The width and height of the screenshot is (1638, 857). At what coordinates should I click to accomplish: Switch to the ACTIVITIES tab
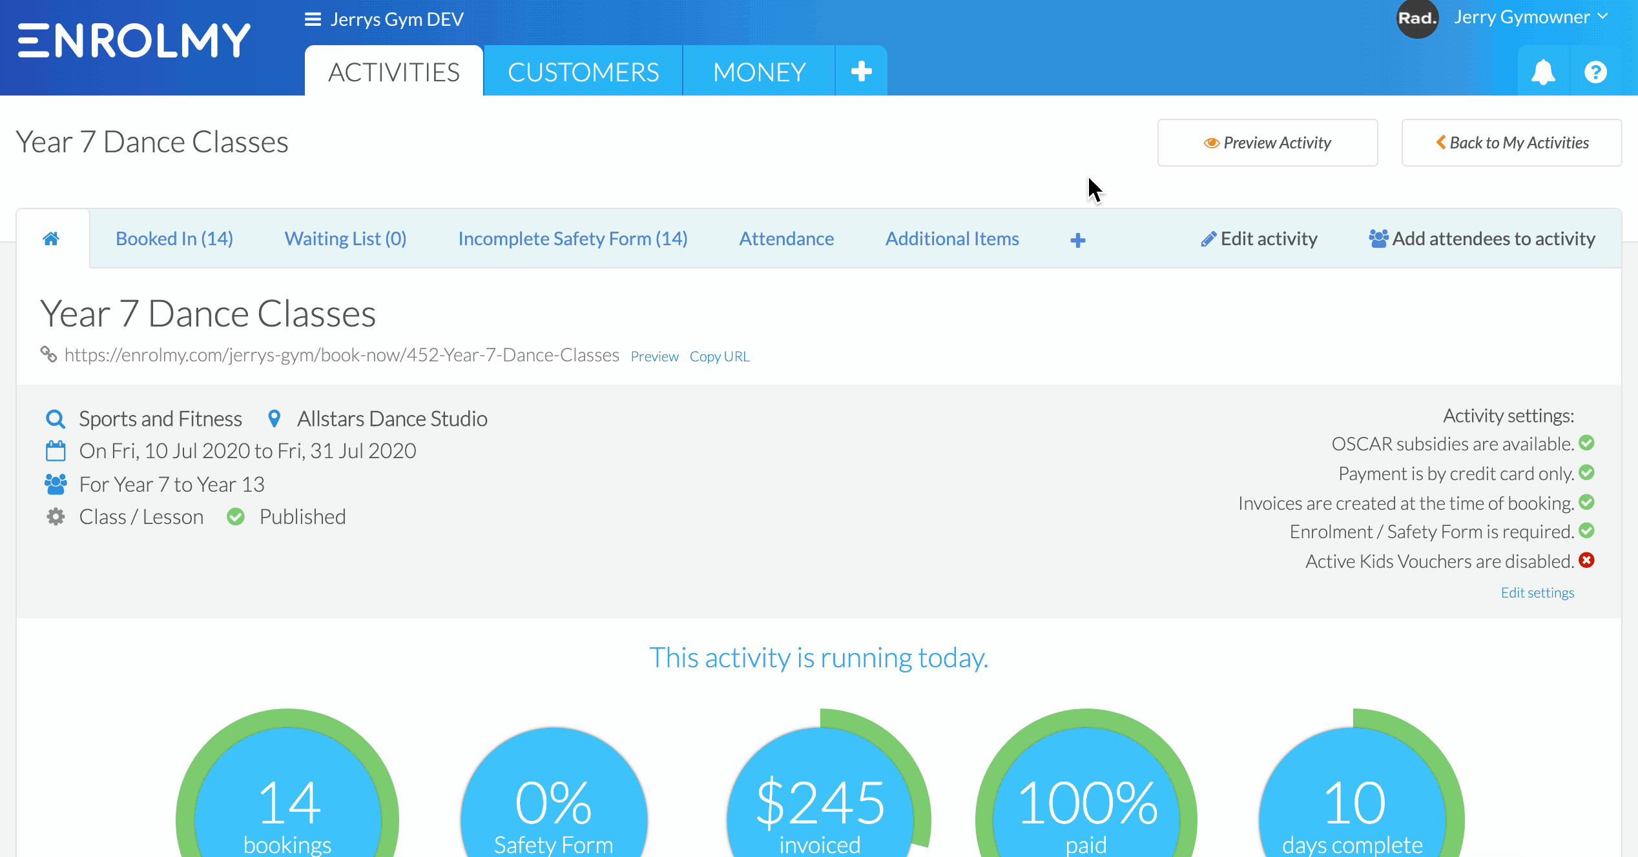point(394,71)
